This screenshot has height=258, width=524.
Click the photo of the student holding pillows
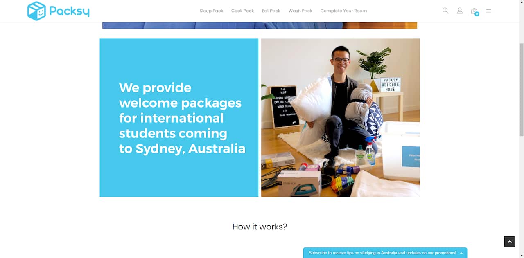coord(340,118)
